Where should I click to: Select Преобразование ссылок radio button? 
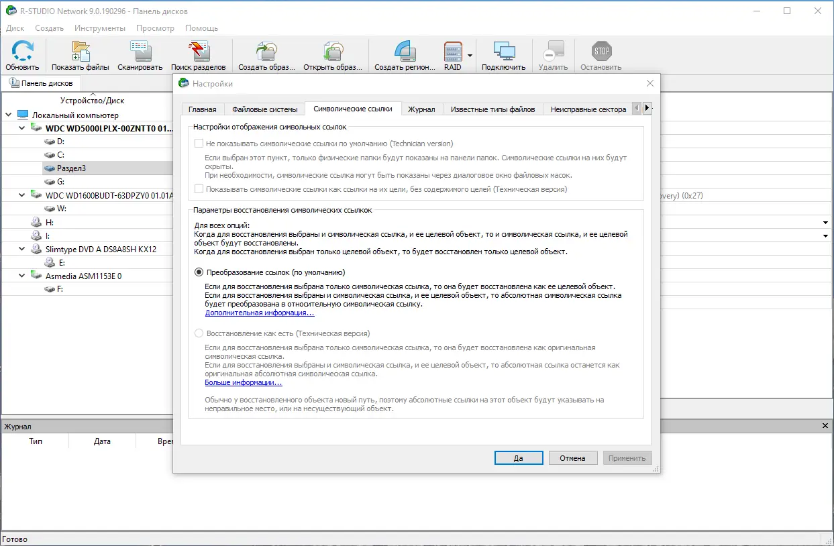[x=199, y=272]
